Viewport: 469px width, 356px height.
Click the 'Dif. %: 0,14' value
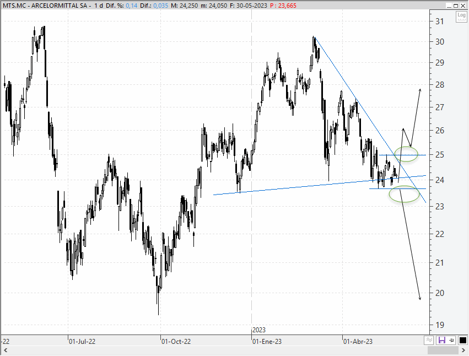point(122,6)
